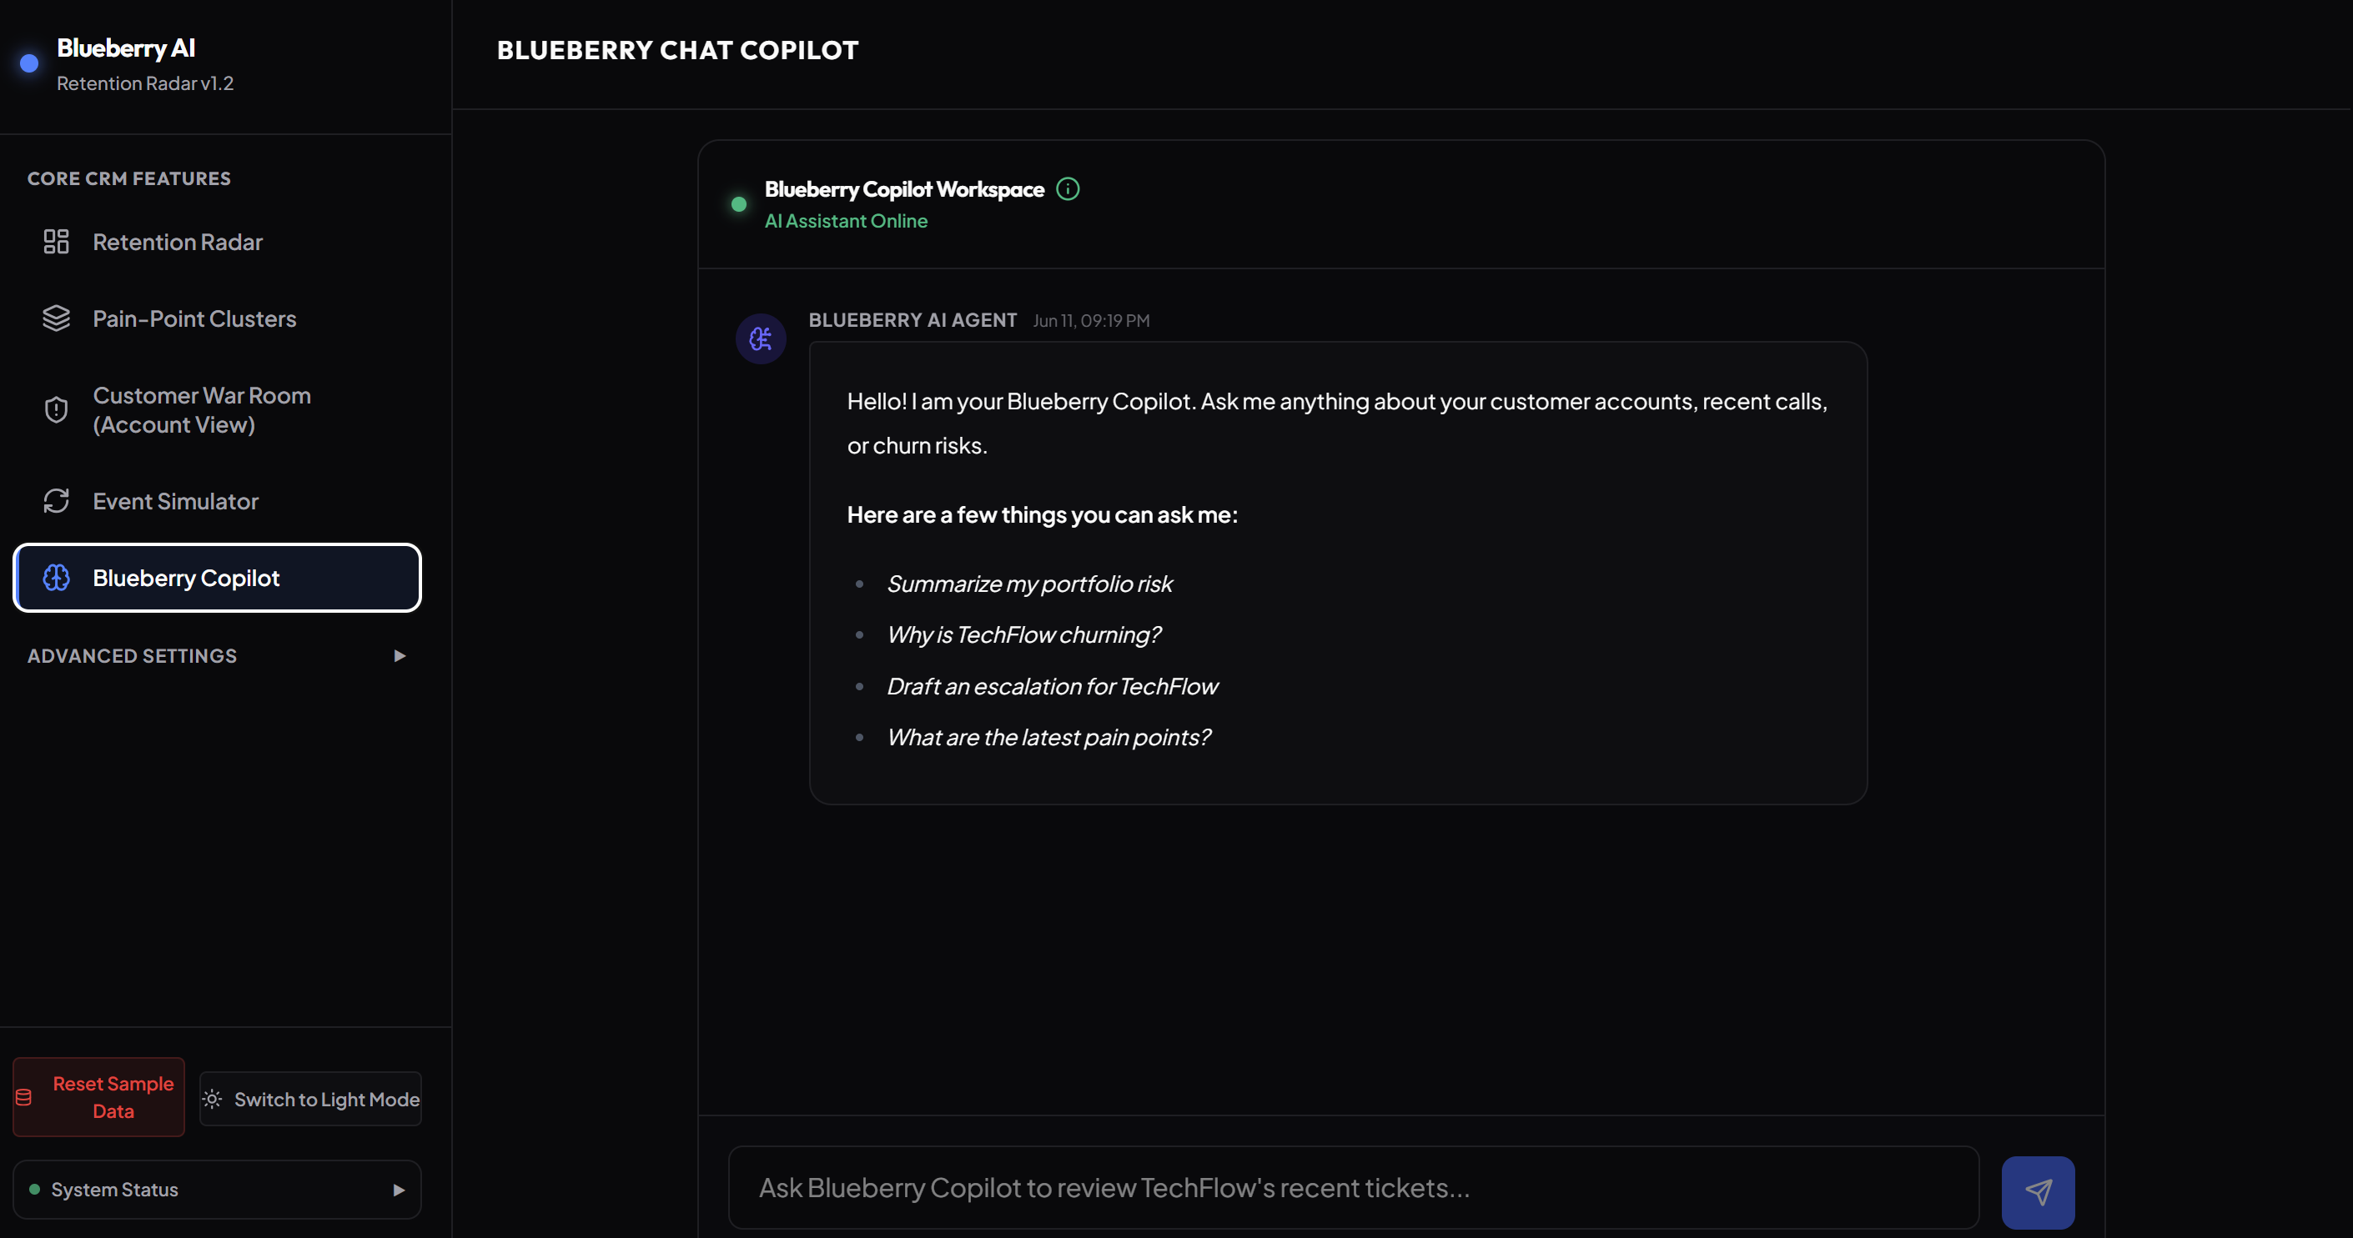Focus the Ask Blueberry Copilot input field
The width and height of the screenshot is (2353, 1238).
tap(1353, 1188)
